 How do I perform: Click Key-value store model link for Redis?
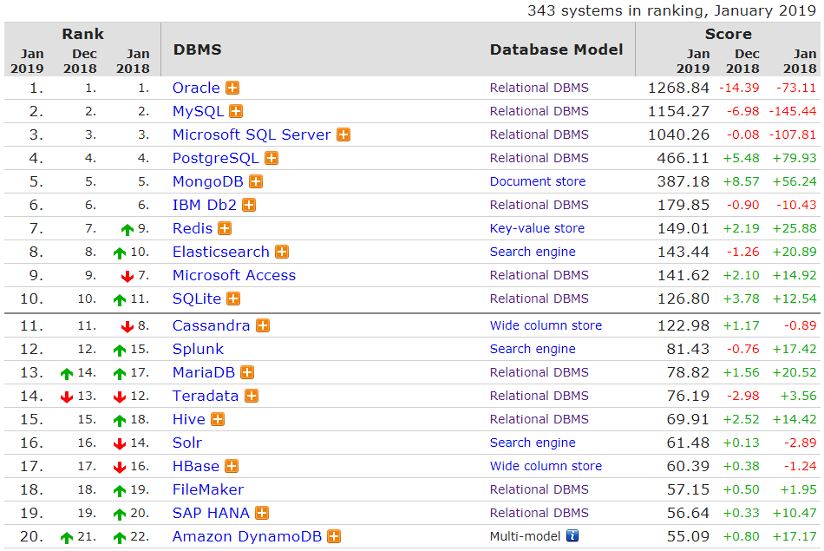pos(537,228)
